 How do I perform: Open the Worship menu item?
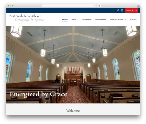click(87, 19)
